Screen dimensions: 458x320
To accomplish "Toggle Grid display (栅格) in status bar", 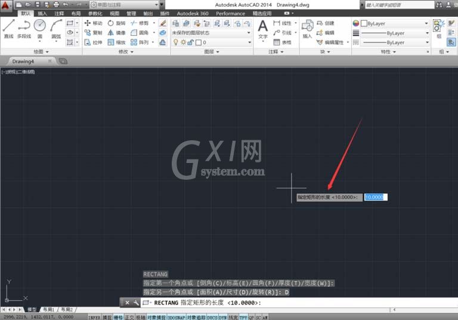I will point(118,318).
